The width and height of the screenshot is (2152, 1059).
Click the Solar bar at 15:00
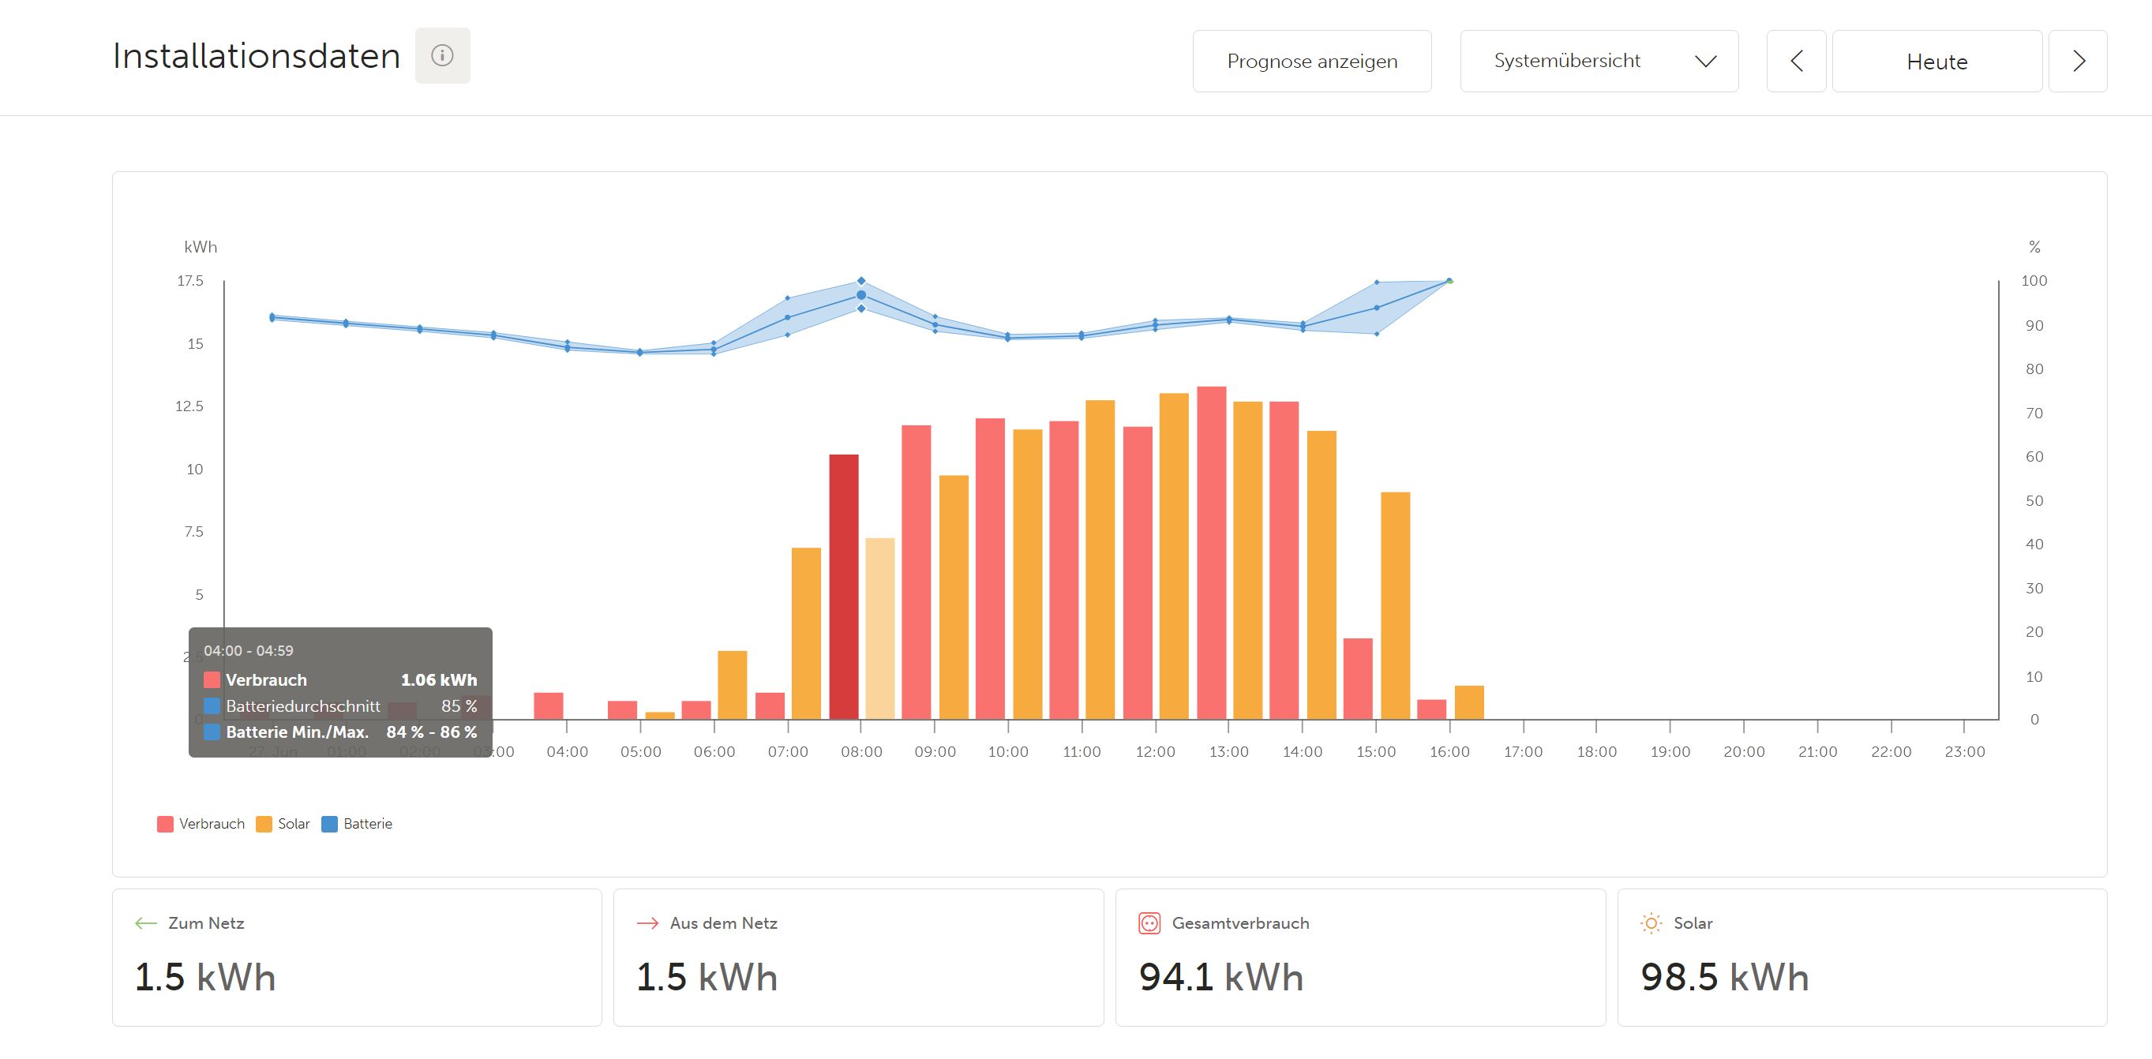[1395, 605]
